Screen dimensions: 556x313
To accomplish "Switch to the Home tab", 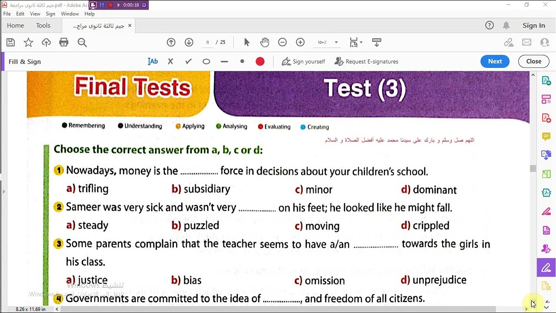I will pyautogui.click(x=16, y=25).
